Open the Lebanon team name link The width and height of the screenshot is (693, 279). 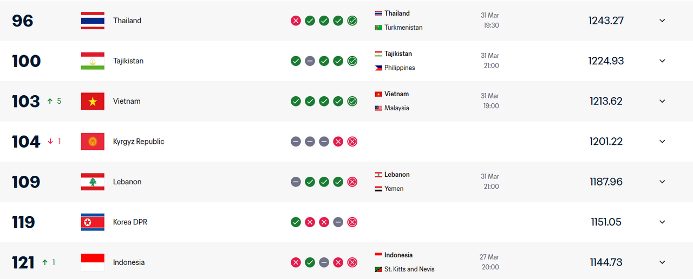[x=127, y=182]
